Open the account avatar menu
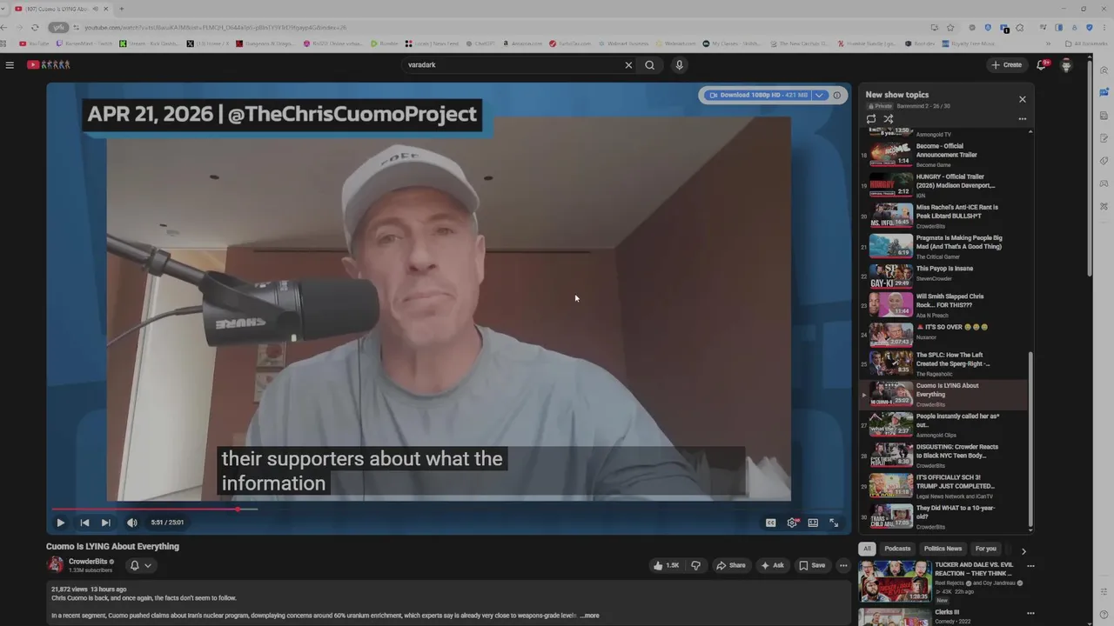The width and height of the screenshot is (1114, 626). pos(1066,65)
